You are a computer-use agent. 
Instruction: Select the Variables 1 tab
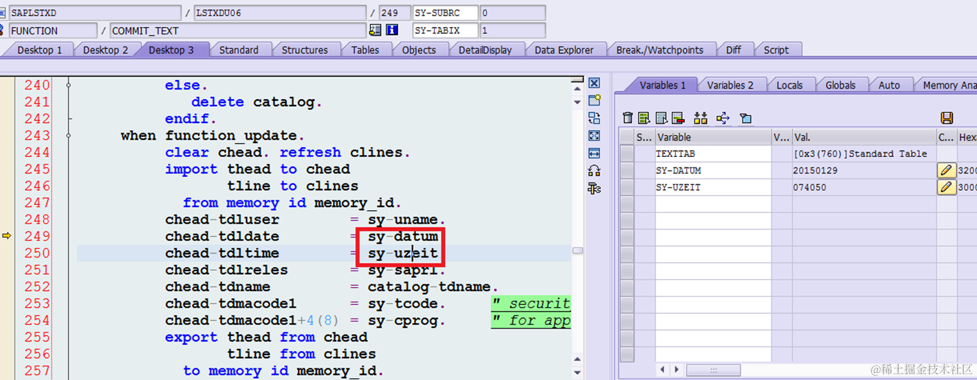pyautogui.click(x=662, y=85)
